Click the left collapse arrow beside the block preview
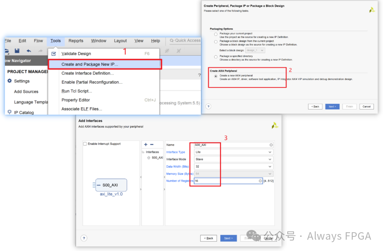 click(141, 177)
